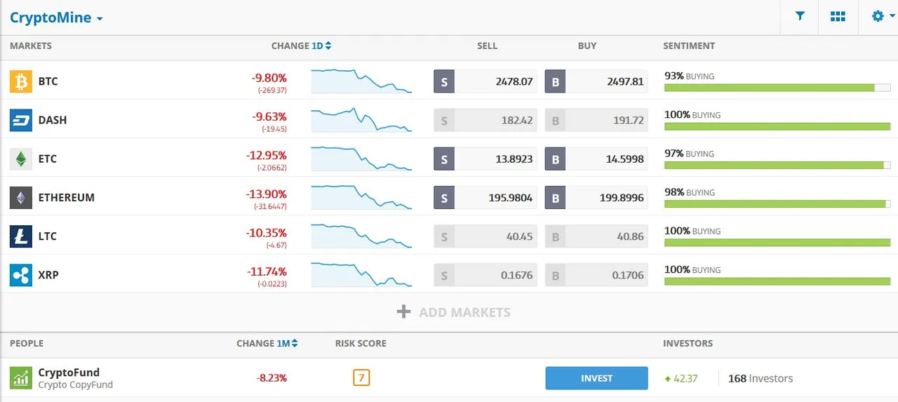Click the Ripple XRP icon
This screenshot has width=898, height=402.
tap(21, 275)
